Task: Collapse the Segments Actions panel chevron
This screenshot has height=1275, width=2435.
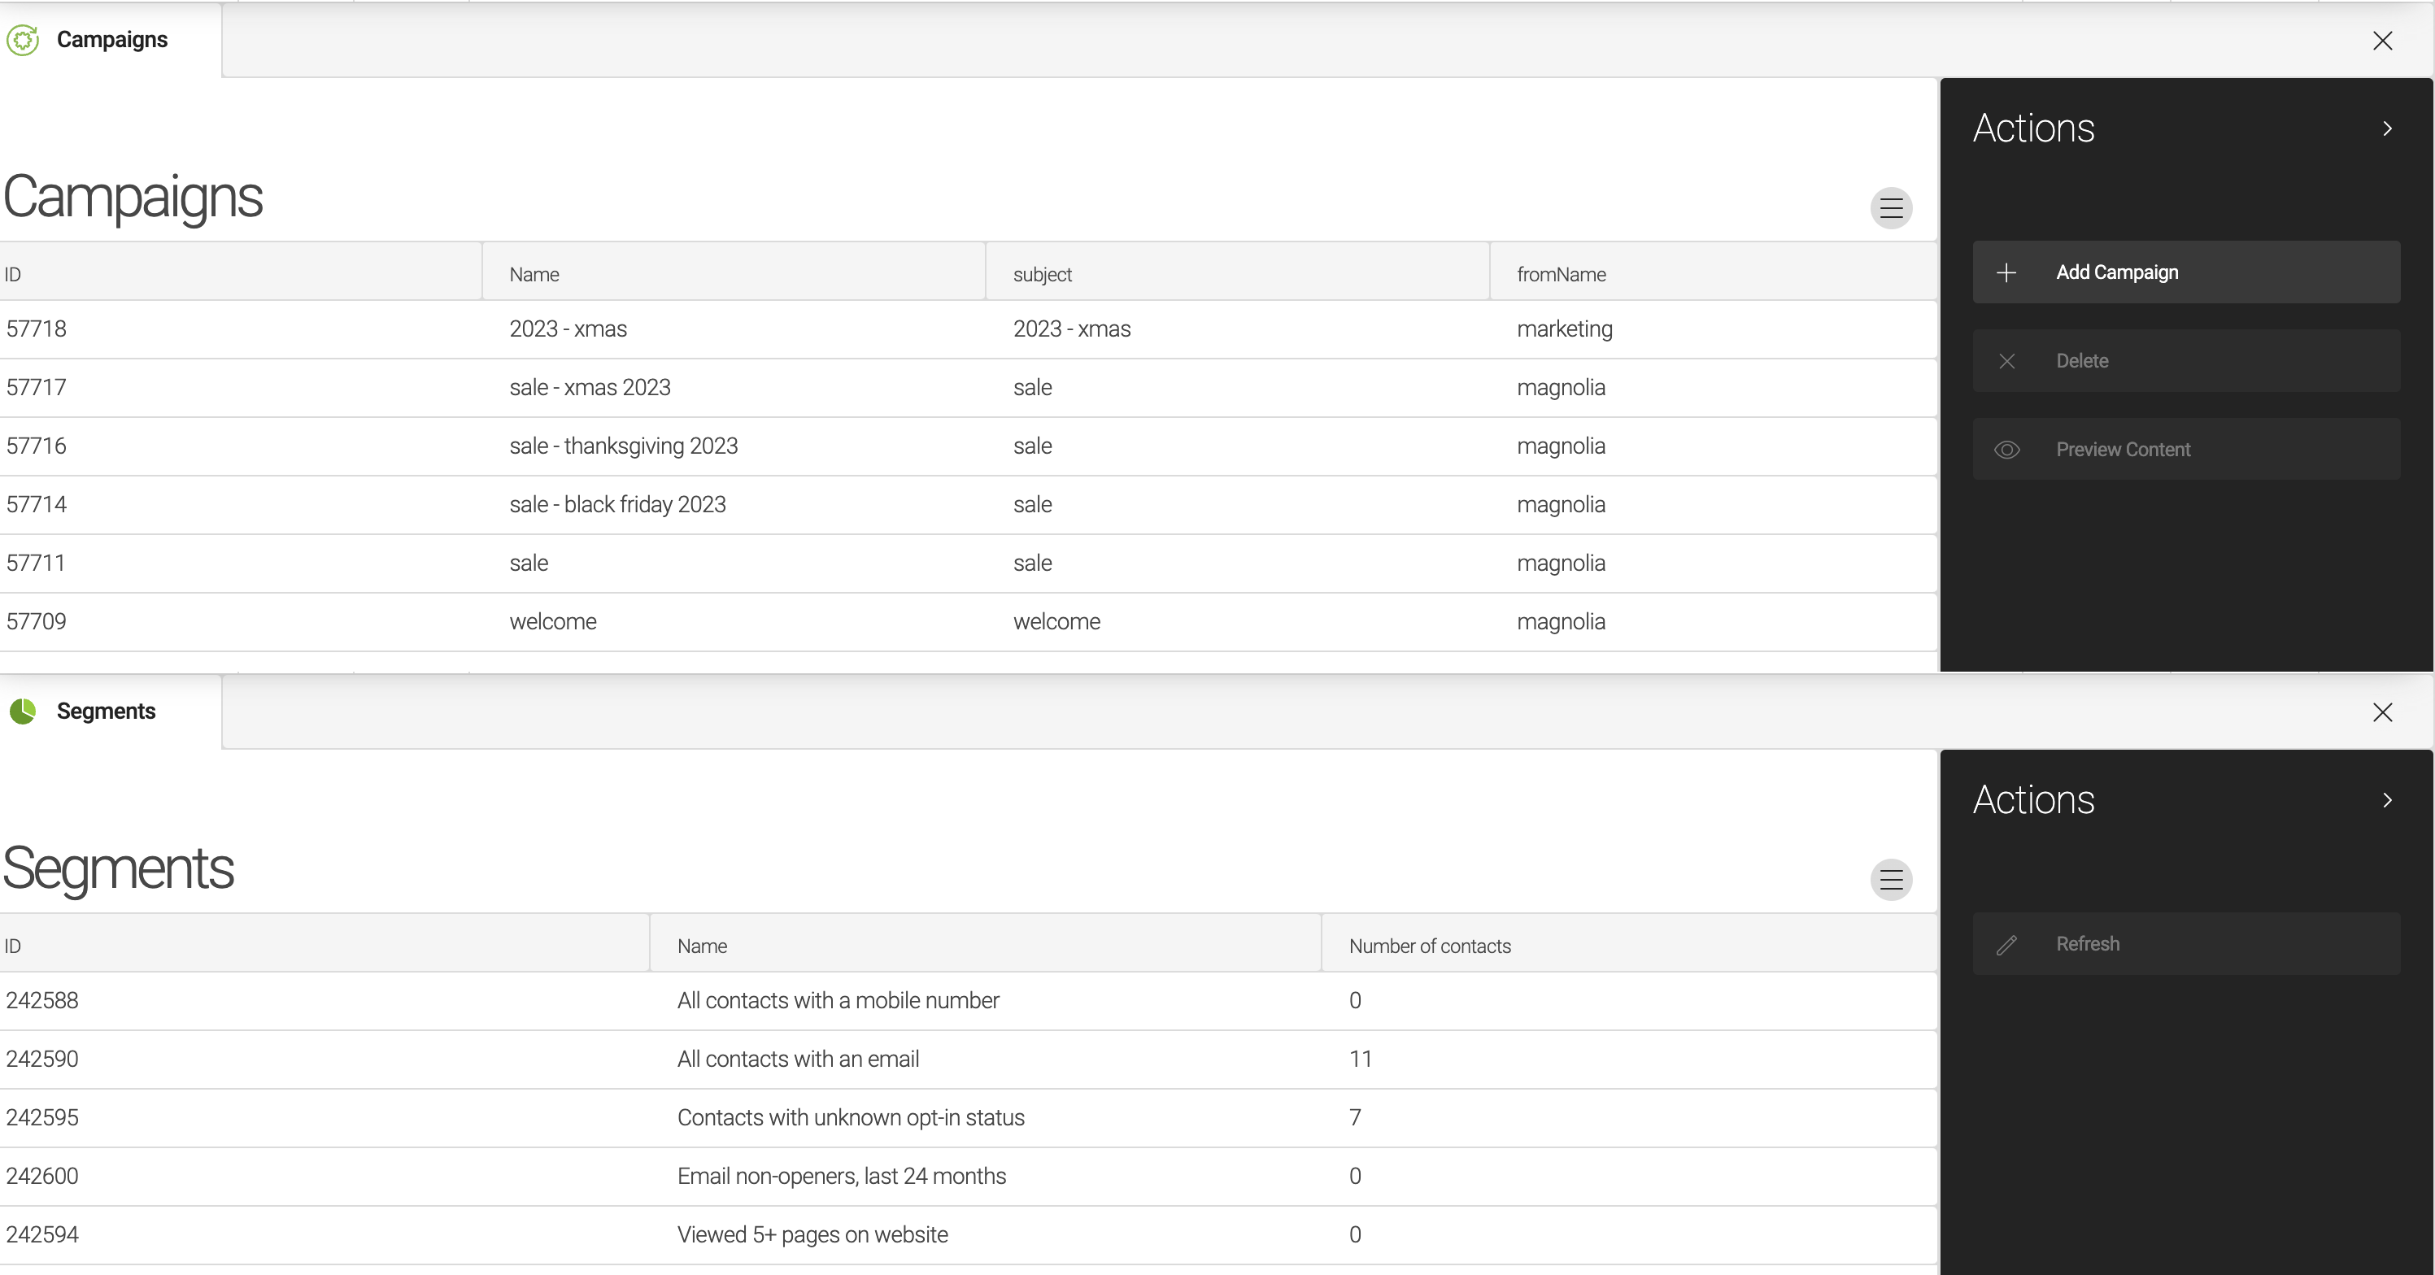Action: tap(2387, 801)
